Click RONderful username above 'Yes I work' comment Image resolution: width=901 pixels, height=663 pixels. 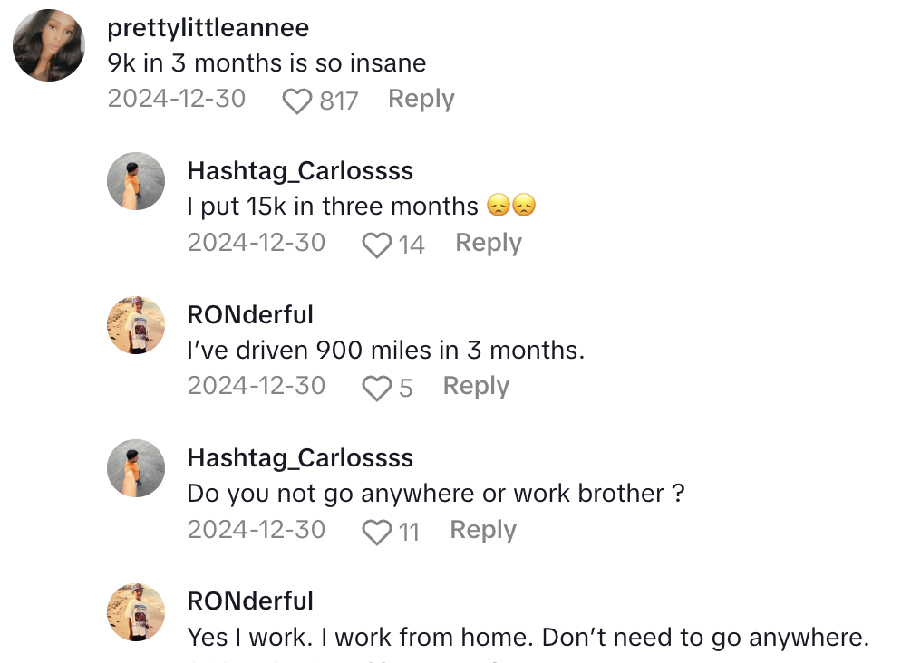[250, 601]
